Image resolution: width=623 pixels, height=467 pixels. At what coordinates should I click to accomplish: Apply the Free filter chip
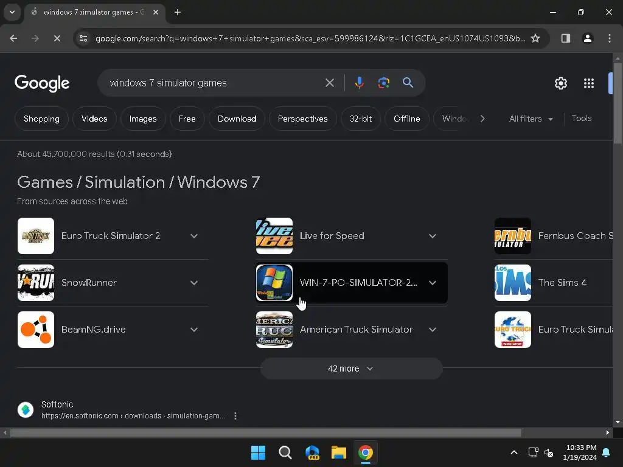[187, 119]
